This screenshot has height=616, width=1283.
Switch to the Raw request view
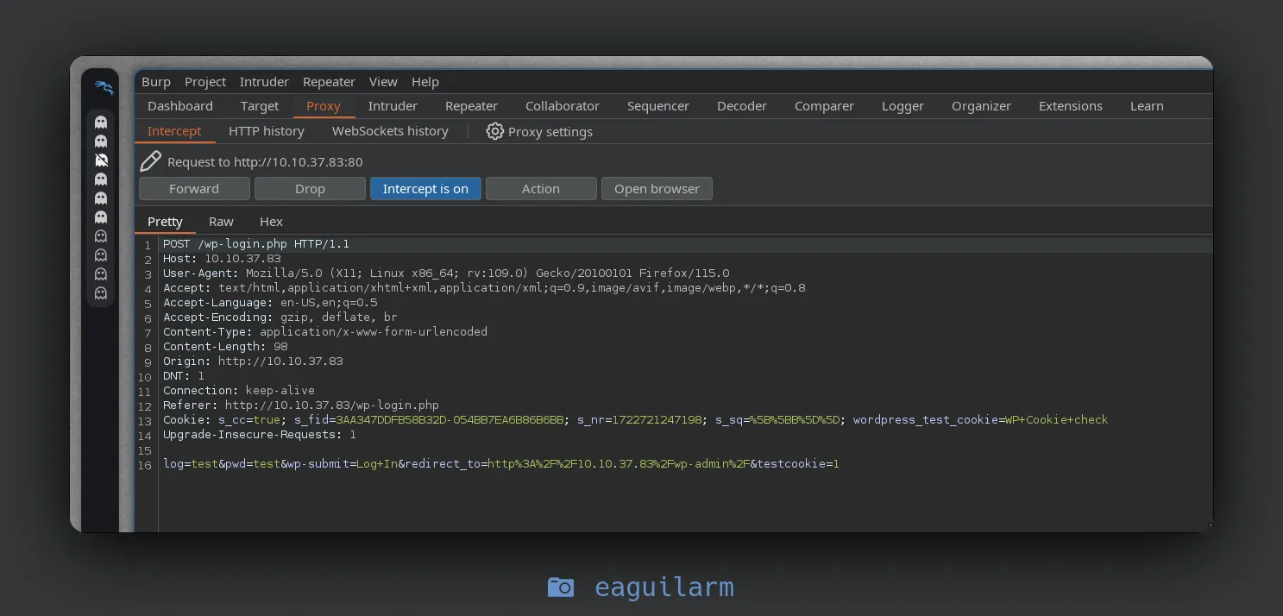coord(221,222)
